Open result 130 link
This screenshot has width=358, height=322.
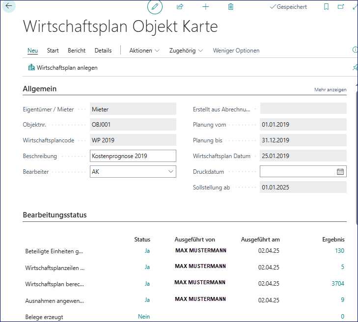339,251
